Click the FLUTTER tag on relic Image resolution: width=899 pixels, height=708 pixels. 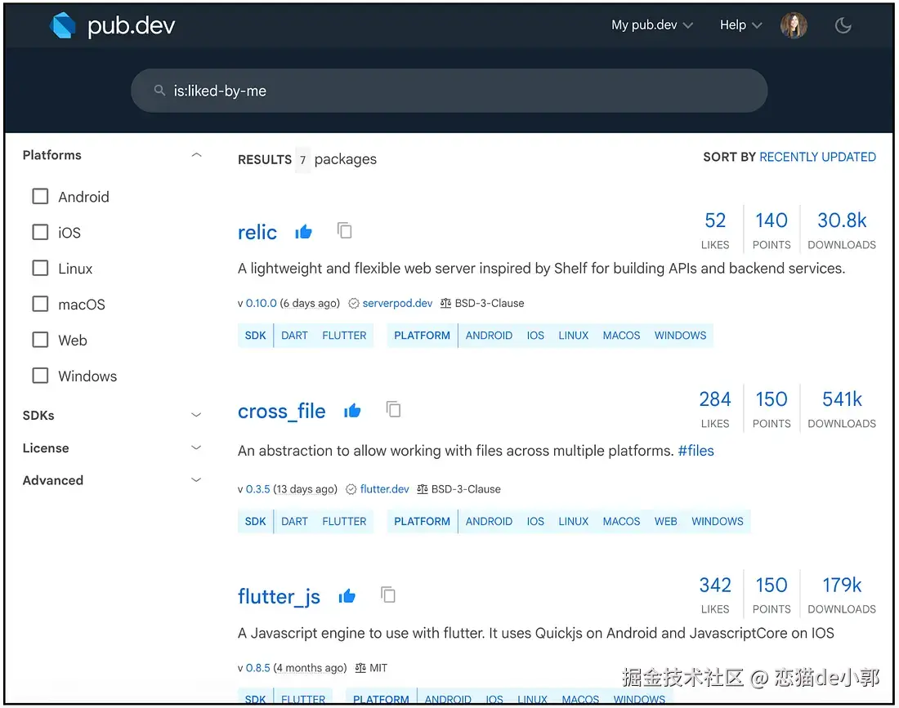pyautogui.click(x=344, y=336)
